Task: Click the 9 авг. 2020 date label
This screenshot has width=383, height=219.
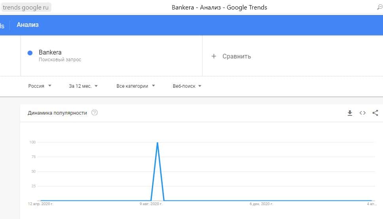Action: point(151,204)
